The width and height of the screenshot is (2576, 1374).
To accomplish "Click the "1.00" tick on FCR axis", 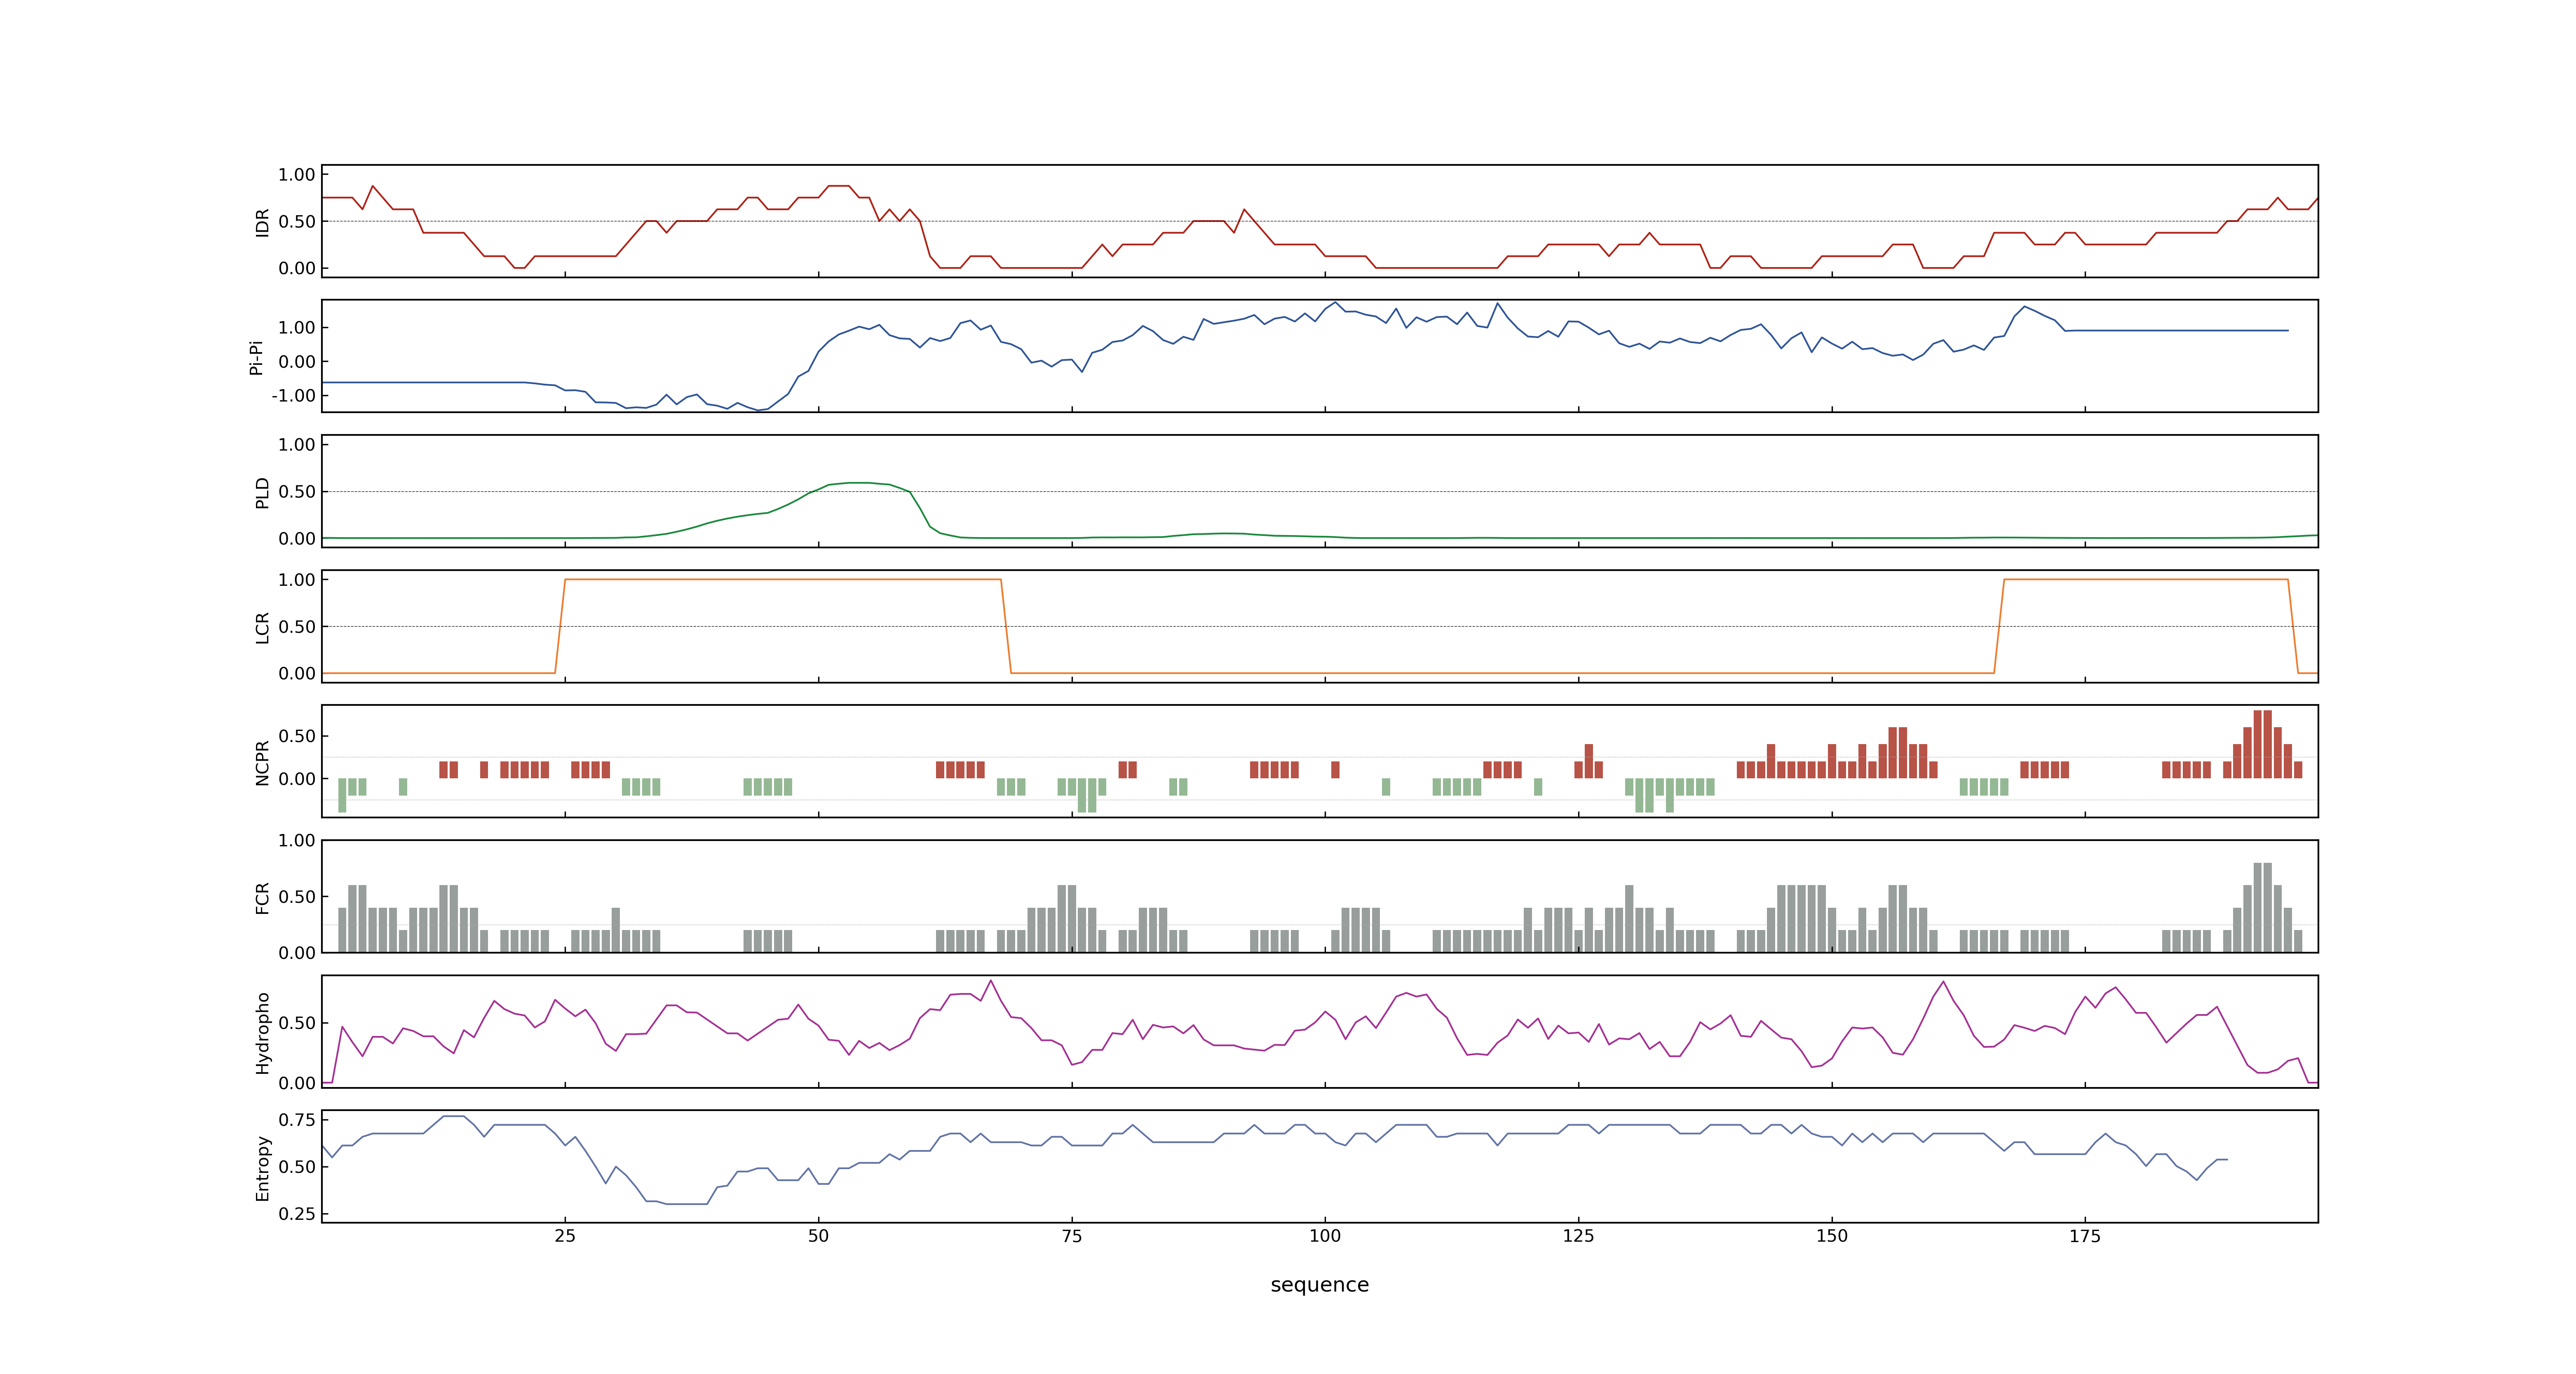I will [x=297, y=841].
